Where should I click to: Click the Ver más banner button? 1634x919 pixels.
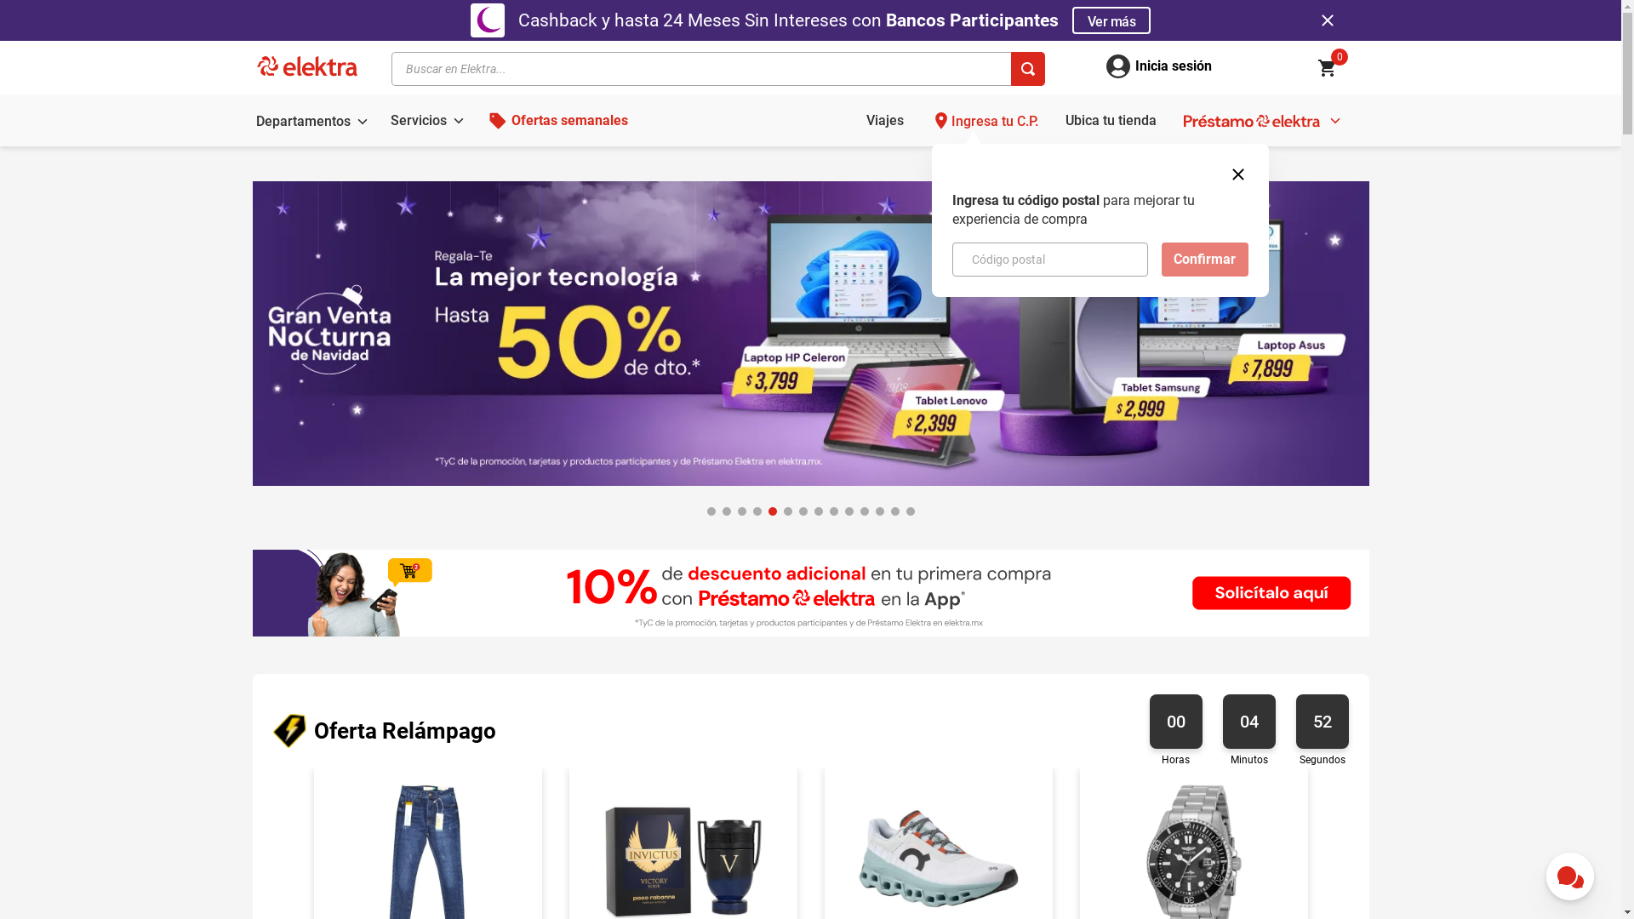point(1111,20)
